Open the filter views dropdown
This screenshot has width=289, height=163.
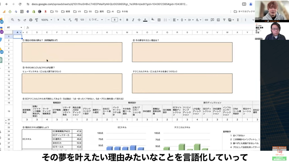pyautogui.click(x=231, y=20)
